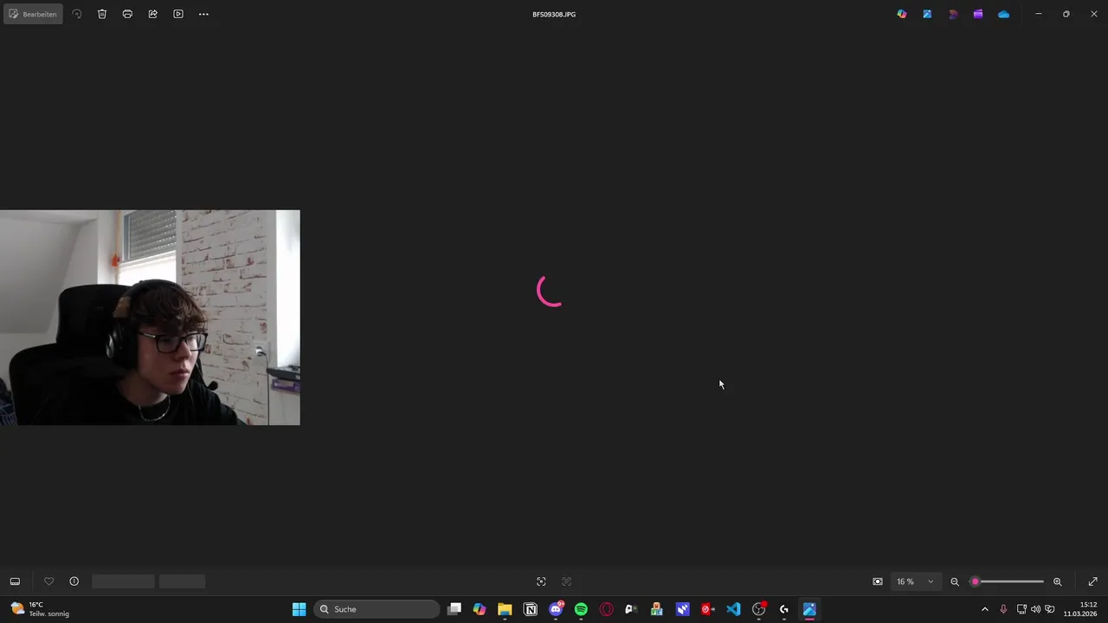
Task: Open the 16 % zoom level dropdown
Action: coord(916,581)
